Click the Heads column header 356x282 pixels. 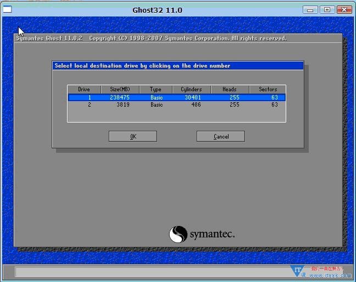pos(230,89)
